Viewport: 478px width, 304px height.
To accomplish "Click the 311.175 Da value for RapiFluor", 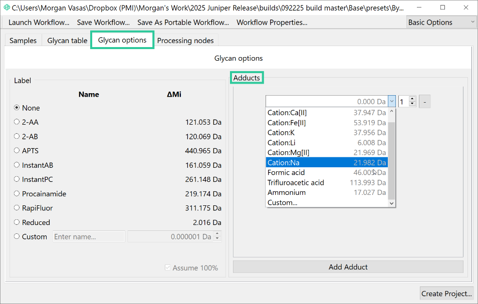I will click(203, 208).
